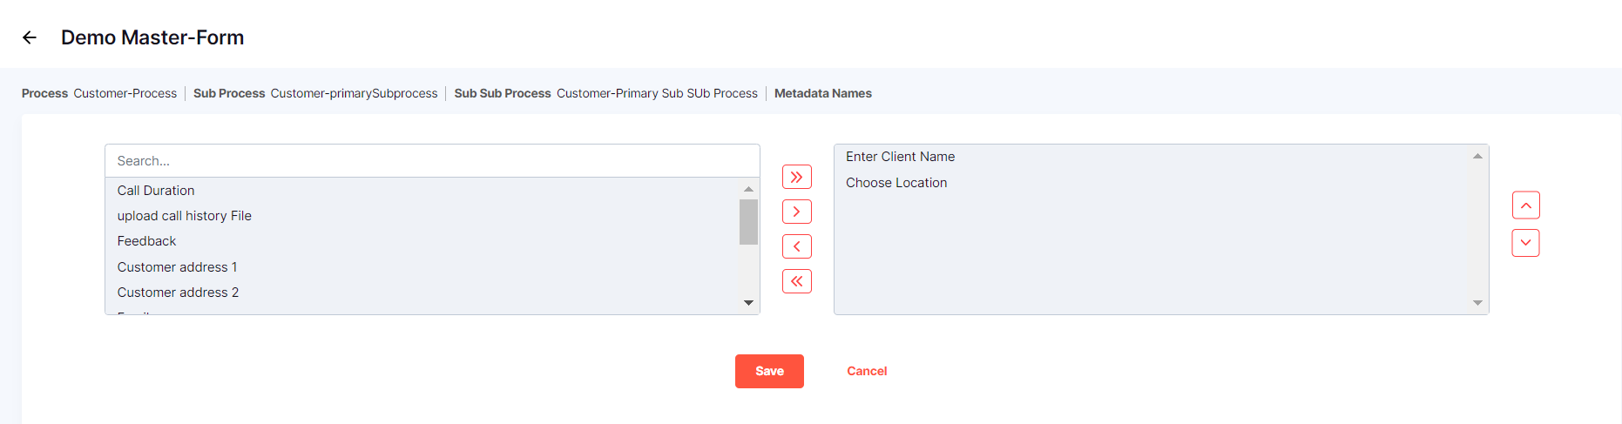Viewport: 1622px width, 424px height.
Task: Select Customer address 1 entry
Action: click(x=178, y=267)
